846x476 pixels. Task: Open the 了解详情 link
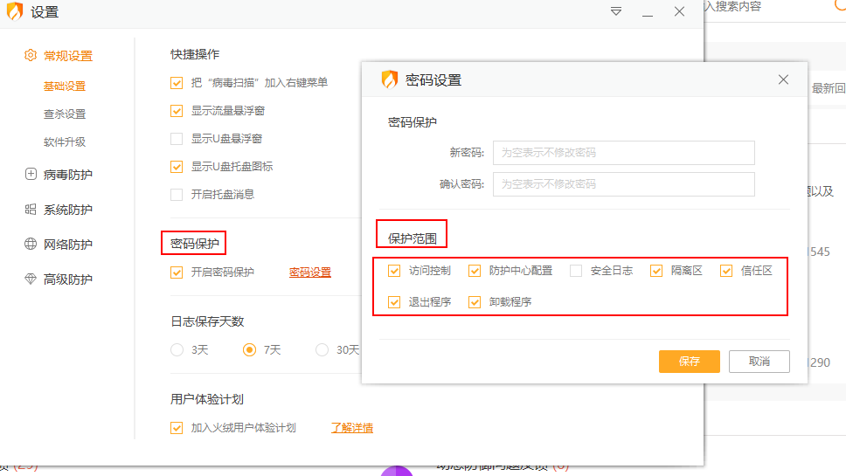(352, 428)
